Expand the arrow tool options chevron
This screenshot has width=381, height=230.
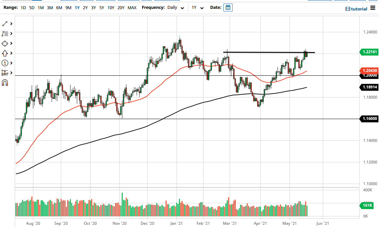click(11, 53)
